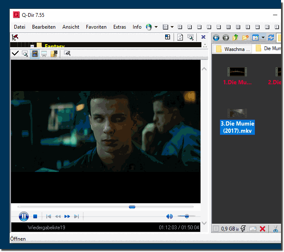Skip to next track
This screenshot has width=284, height=252.
click(76, 216)
